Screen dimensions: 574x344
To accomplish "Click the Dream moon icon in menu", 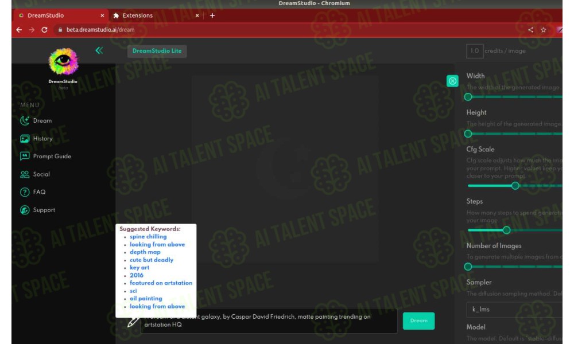I will pos(25,120).
